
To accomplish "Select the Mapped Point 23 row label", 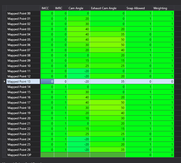I will click(x=23, y=134).
